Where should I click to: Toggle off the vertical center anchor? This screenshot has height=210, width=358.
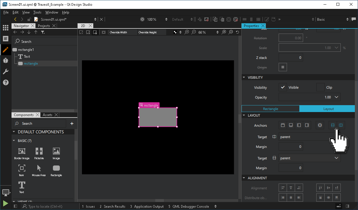click(x=333, y=125)
